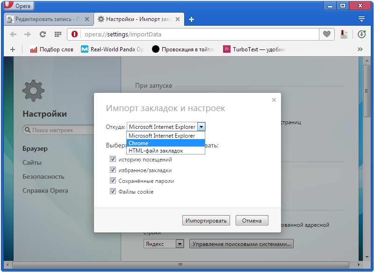This screenshot has width=375, height=273.
Task: Toggle the историю посещений checkbox
Action: (113, 159)
